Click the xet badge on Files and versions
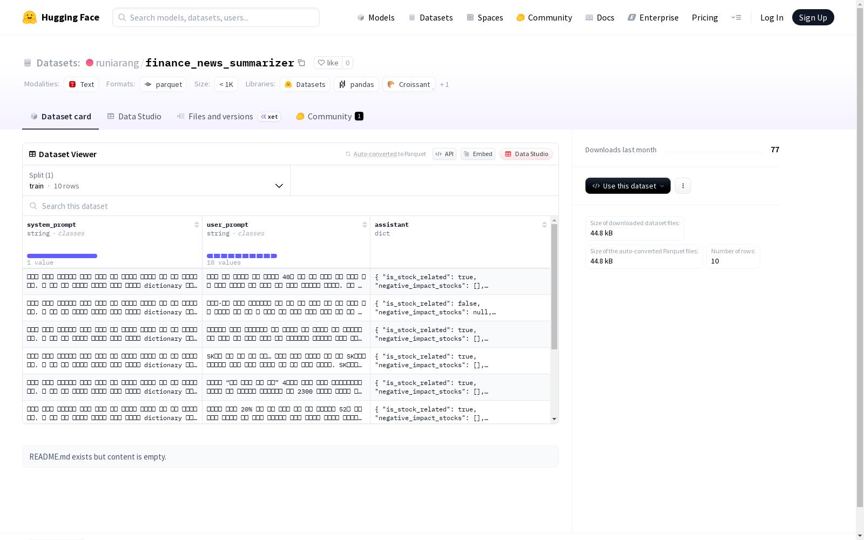This screenshot has height=540, width=864. pos(269,117)
